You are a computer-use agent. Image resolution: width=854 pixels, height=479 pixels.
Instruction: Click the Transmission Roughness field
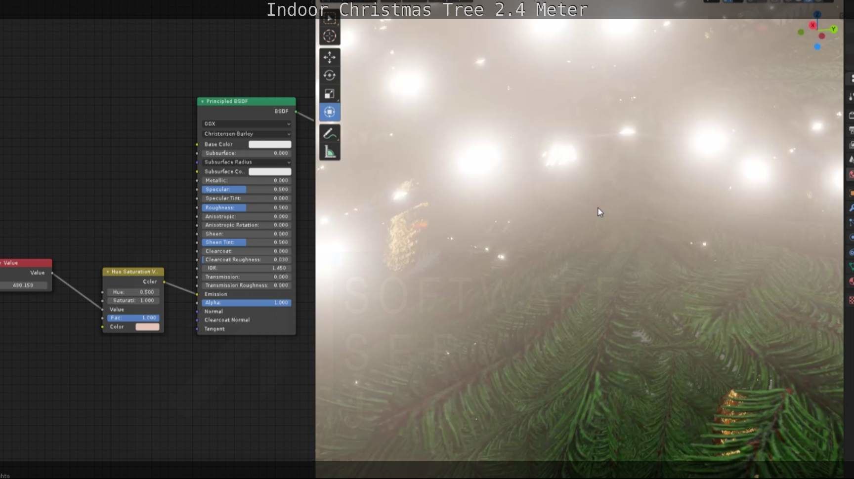tap(247, 285)
